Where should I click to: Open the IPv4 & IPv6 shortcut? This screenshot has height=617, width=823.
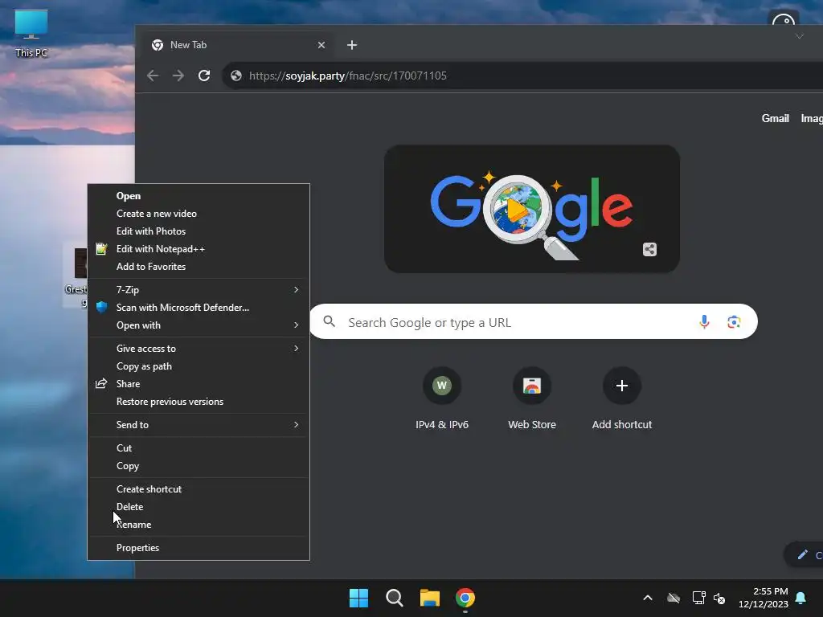point(442,398)
